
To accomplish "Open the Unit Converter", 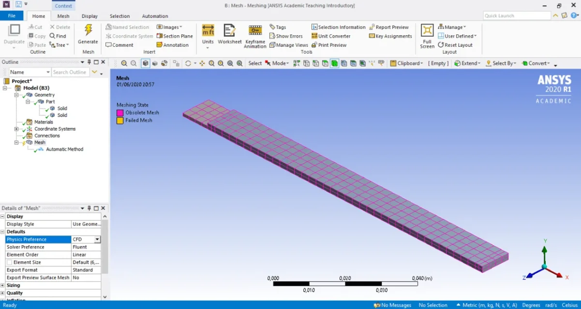I will (x=314, y=36).
